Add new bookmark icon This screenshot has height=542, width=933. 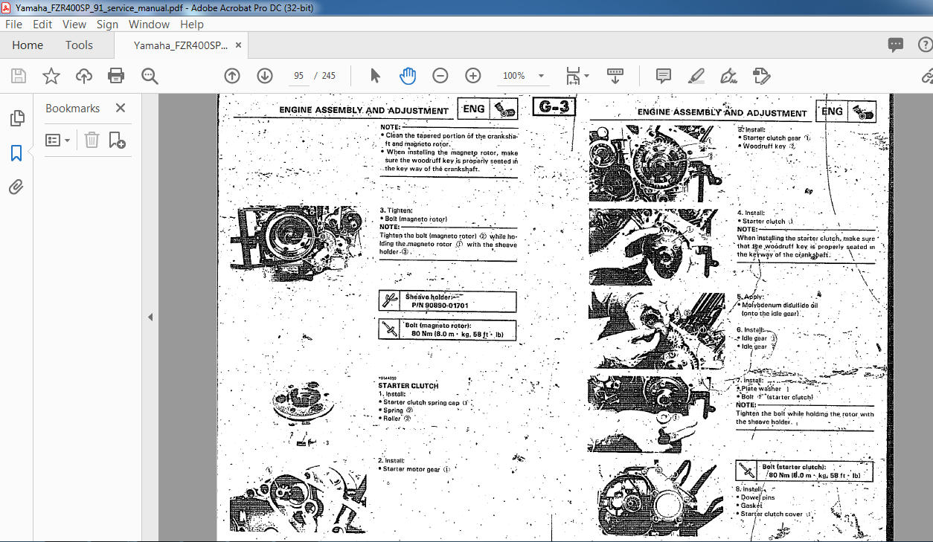117,140
